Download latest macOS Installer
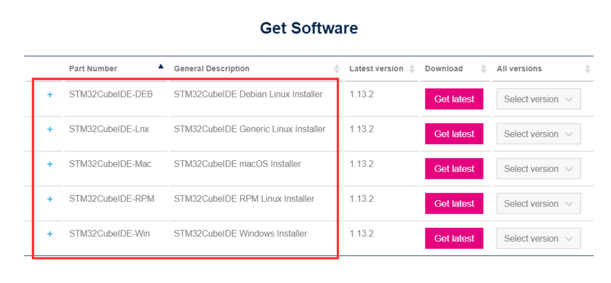611x283 pixels. (x=454, y=169)
